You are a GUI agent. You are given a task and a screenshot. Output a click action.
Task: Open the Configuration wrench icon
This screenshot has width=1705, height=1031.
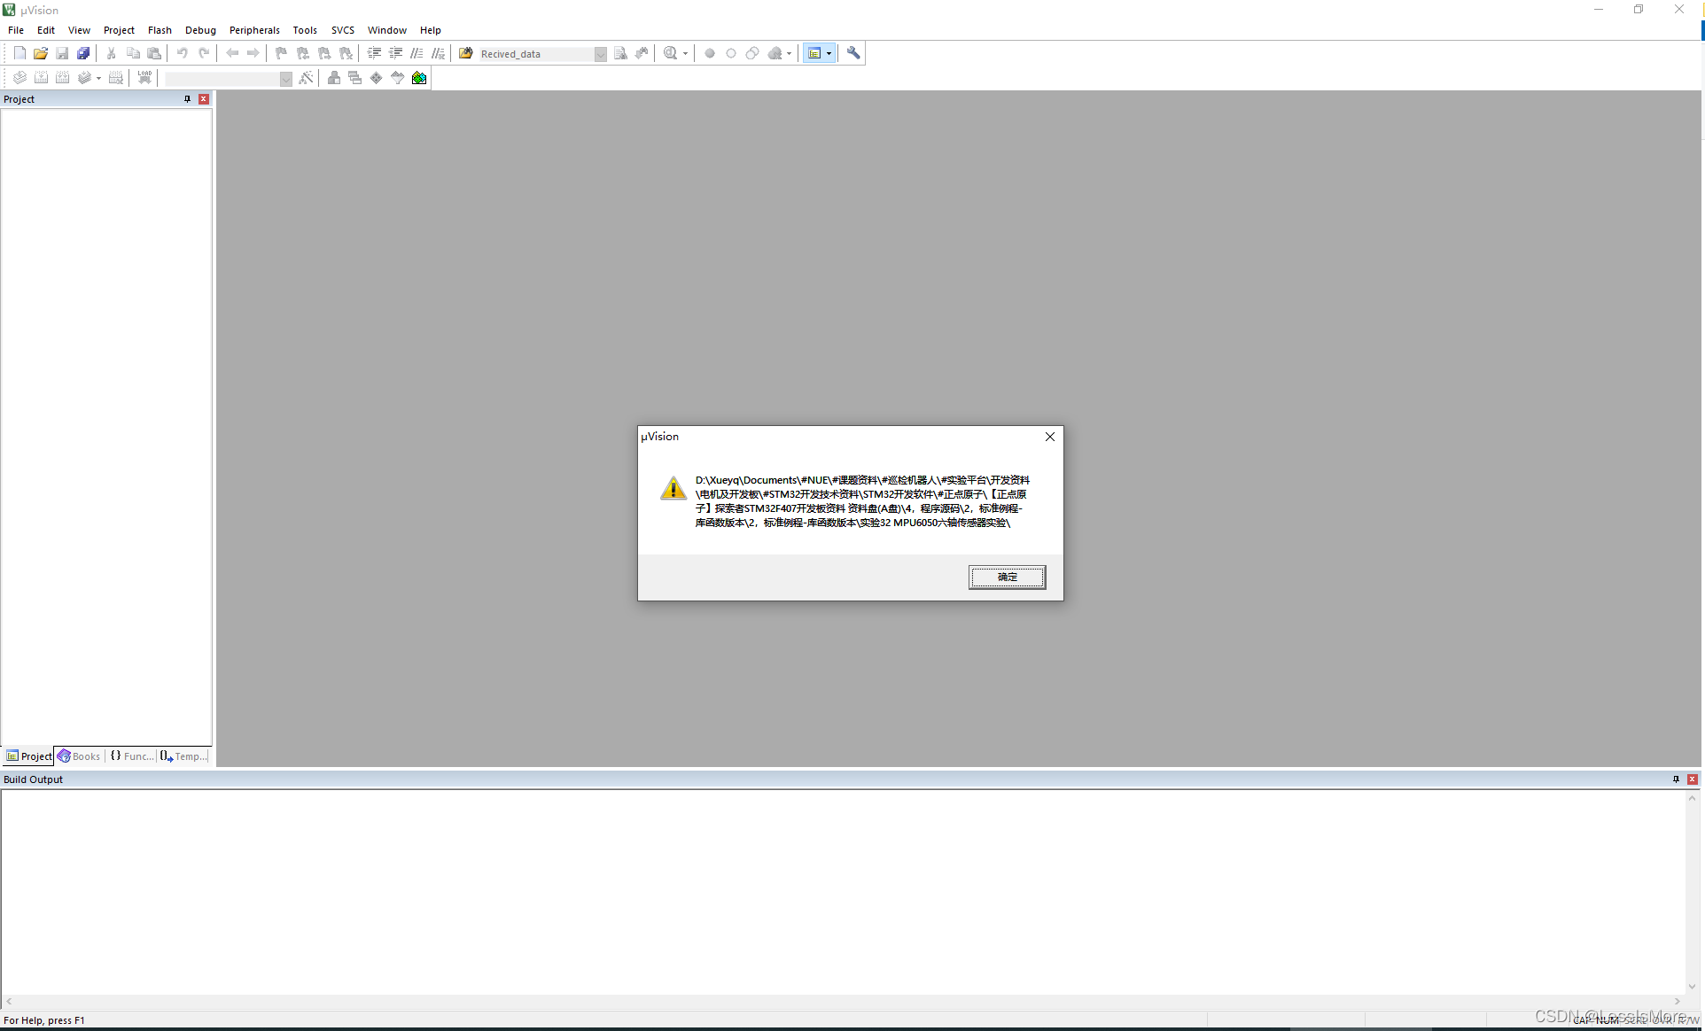pyautogui.click(x=853, y=53)
